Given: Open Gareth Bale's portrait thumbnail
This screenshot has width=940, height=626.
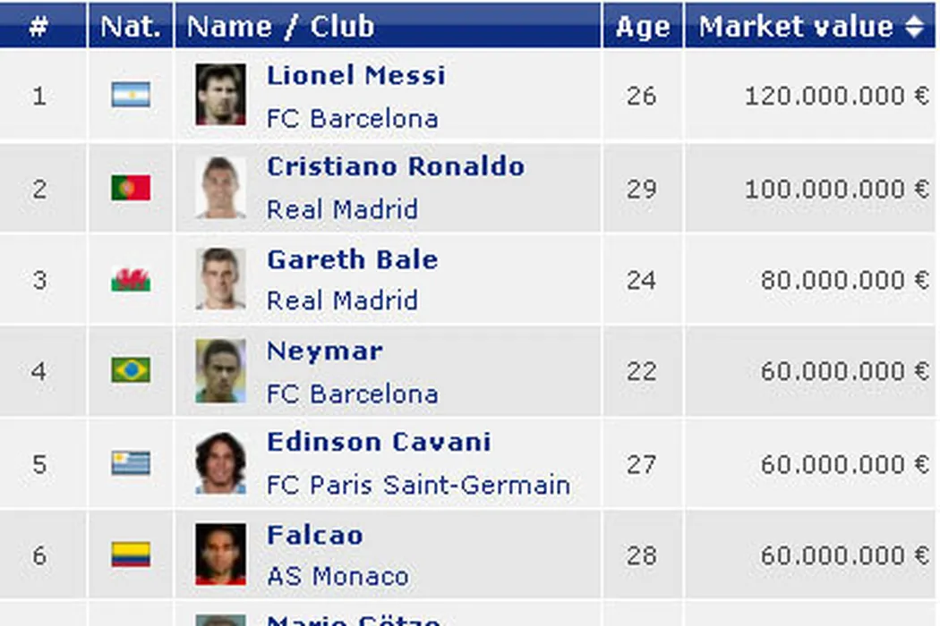Looking at the screenshot, I should (220, 280).
